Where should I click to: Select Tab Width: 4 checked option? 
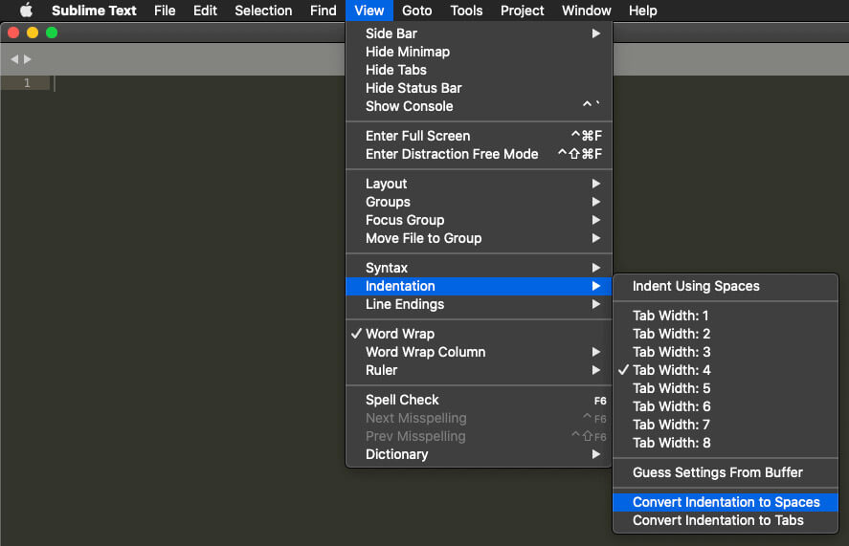pyautogui.click(x=671, y=370)
